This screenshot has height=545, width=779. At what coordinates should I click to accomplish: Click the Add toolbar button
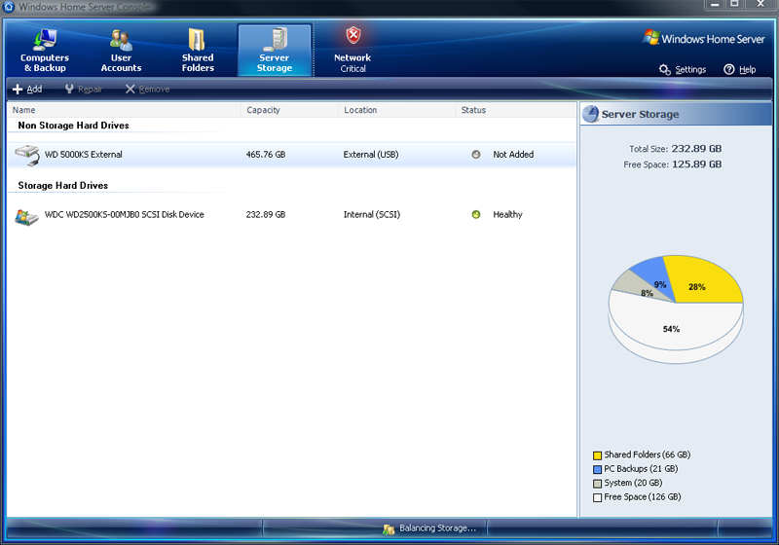point(27,89)
